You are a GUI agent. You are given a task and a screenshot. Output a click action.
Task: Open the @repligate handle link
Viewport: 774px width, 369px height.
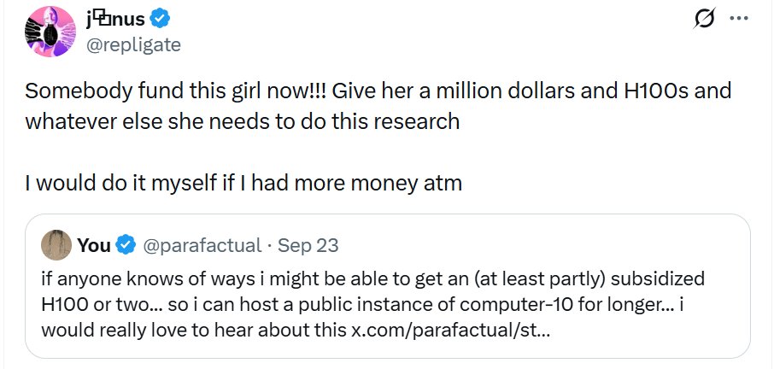tap(133, 45)
